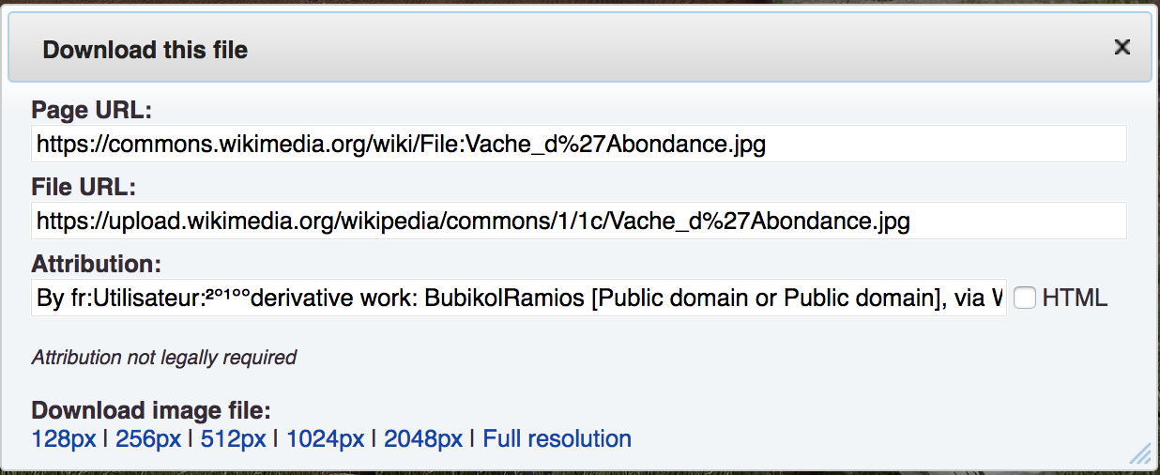Click the 'Download this file' title text
The height and width of the screenshot is (475, 1160).
tap(145, 50)
